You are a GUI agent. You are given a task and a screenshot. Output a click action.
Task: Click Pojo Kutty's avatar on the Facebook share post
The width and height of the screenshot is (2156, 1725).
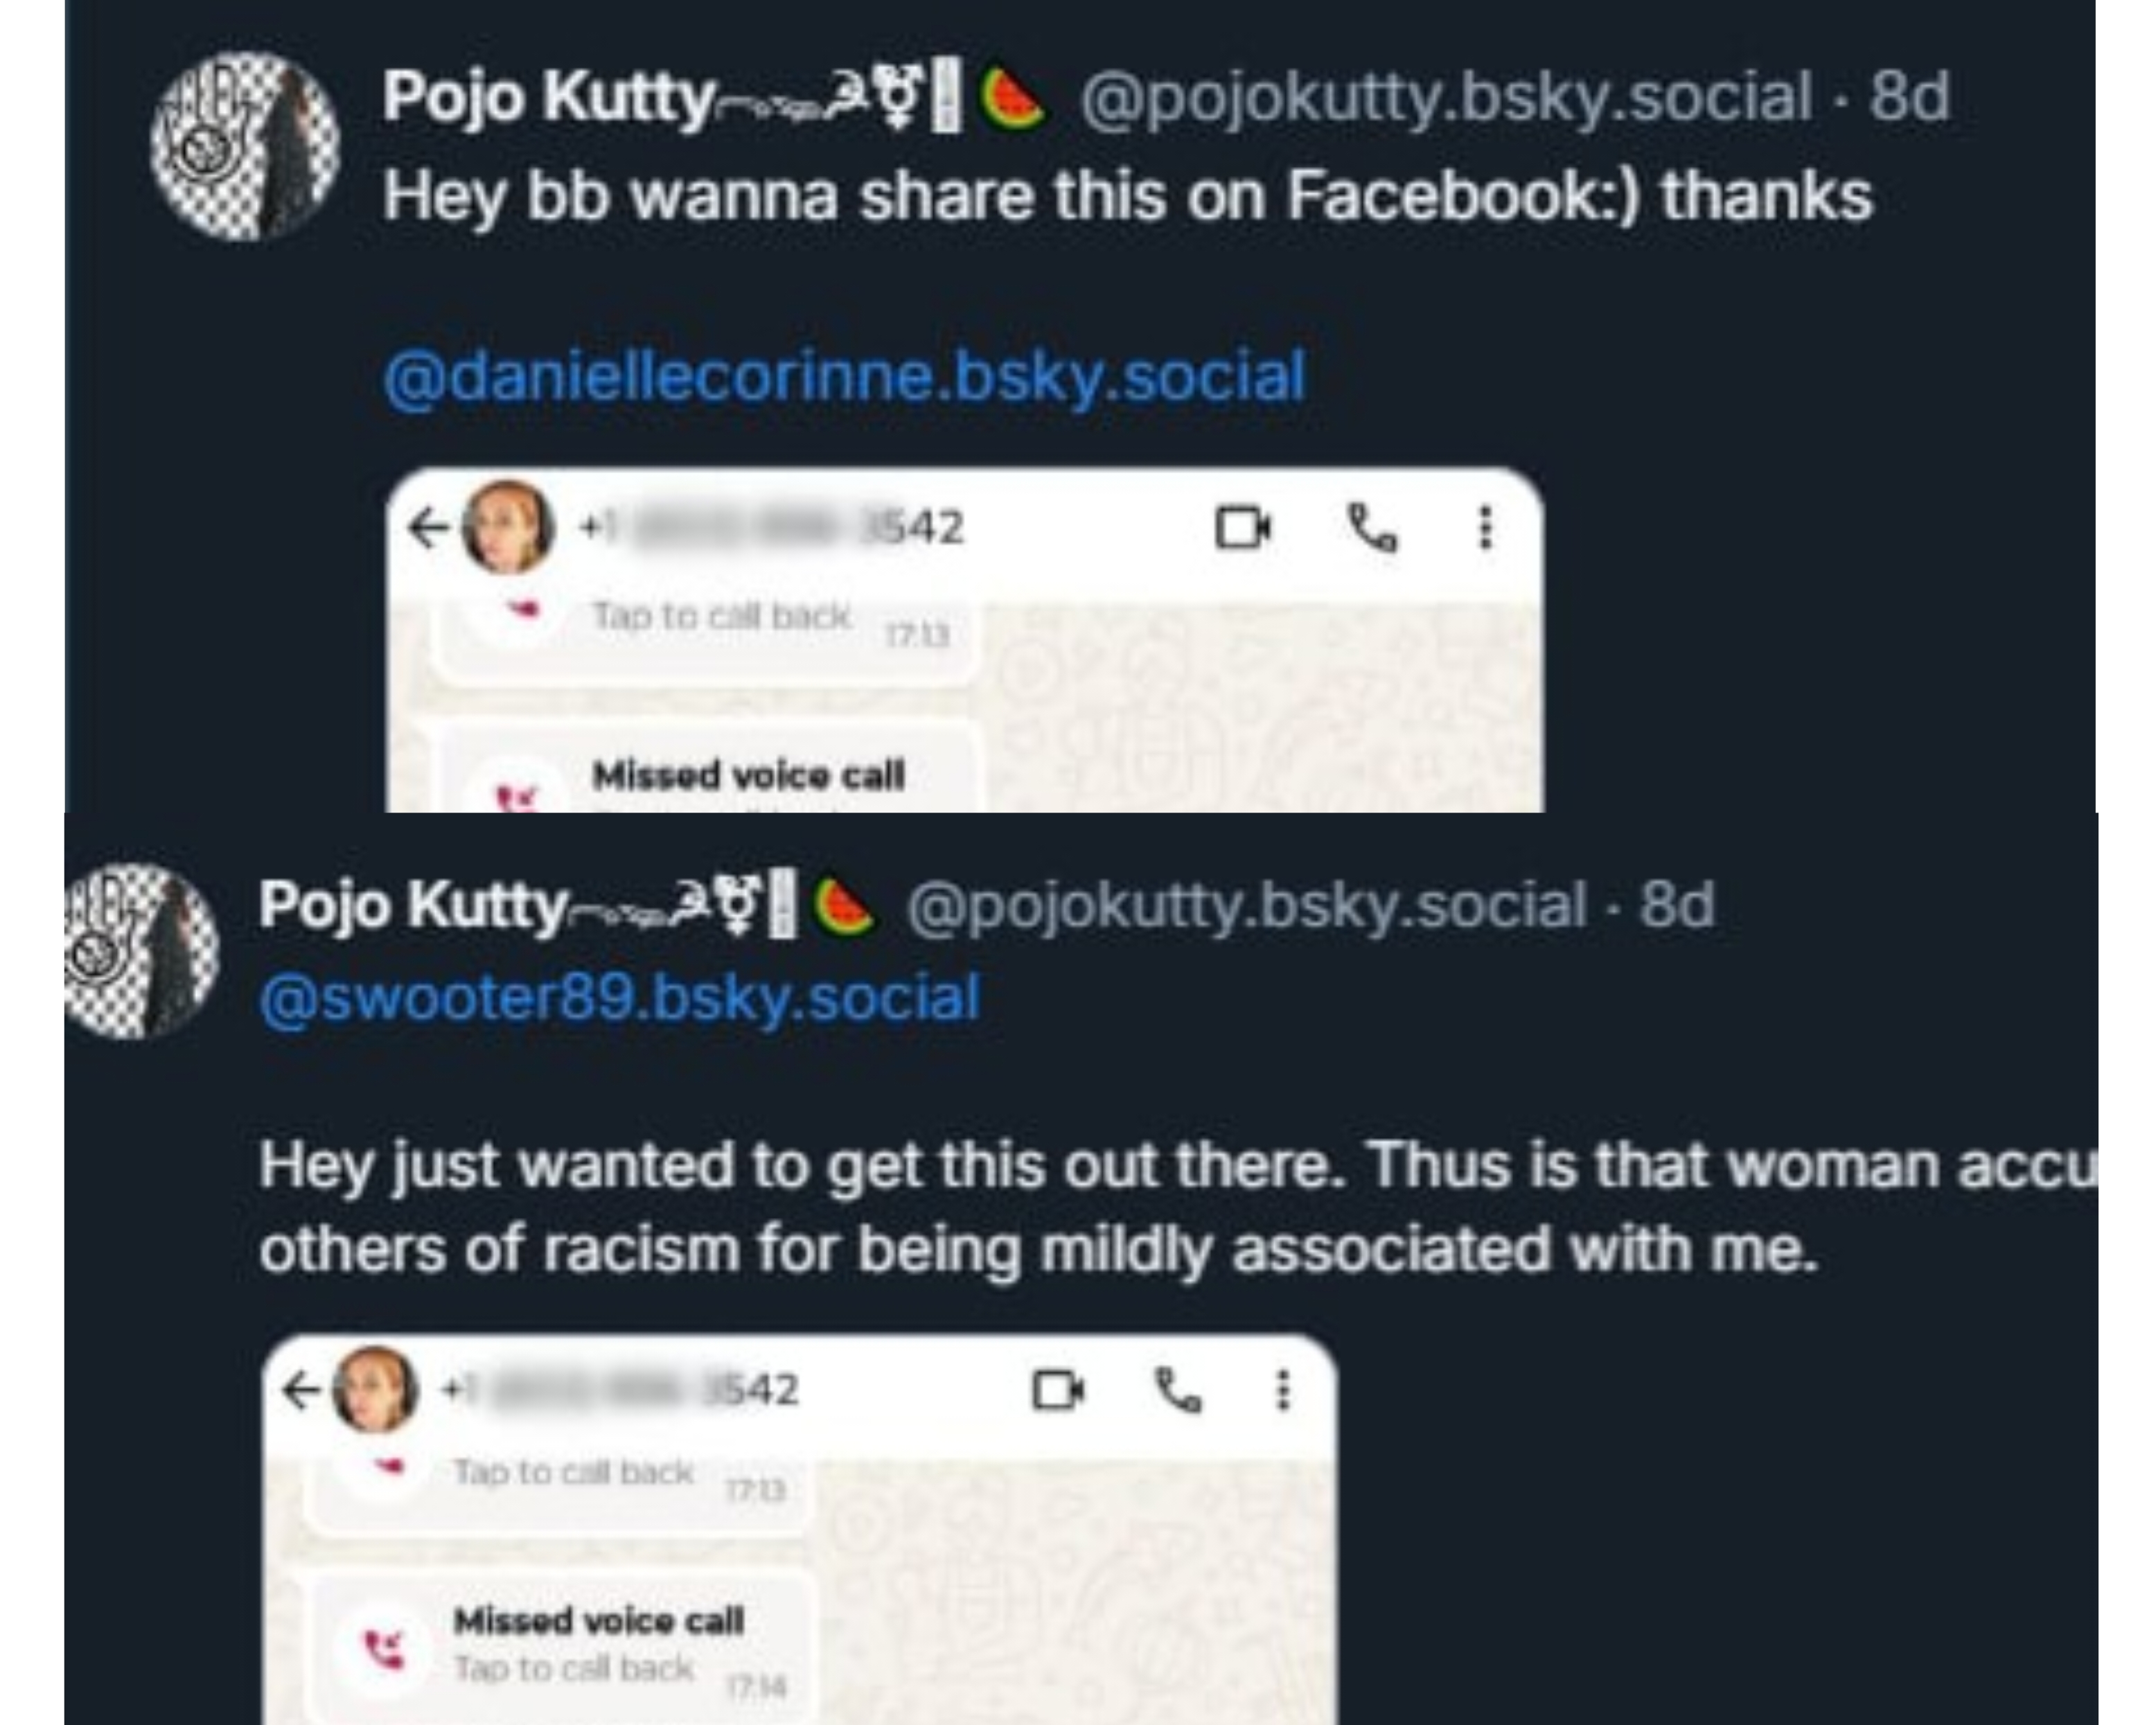[244, 147]
